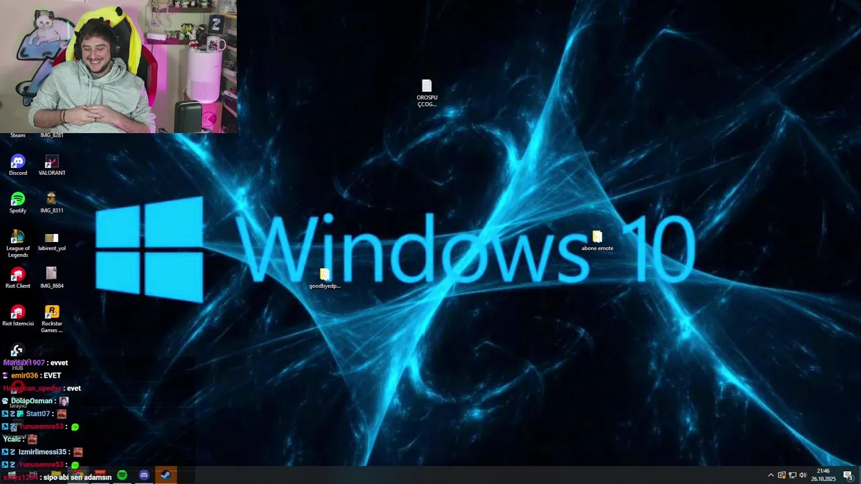861x484 pixels.
Task: Click the Steam taskbar icon
Action: coord(165,475)
